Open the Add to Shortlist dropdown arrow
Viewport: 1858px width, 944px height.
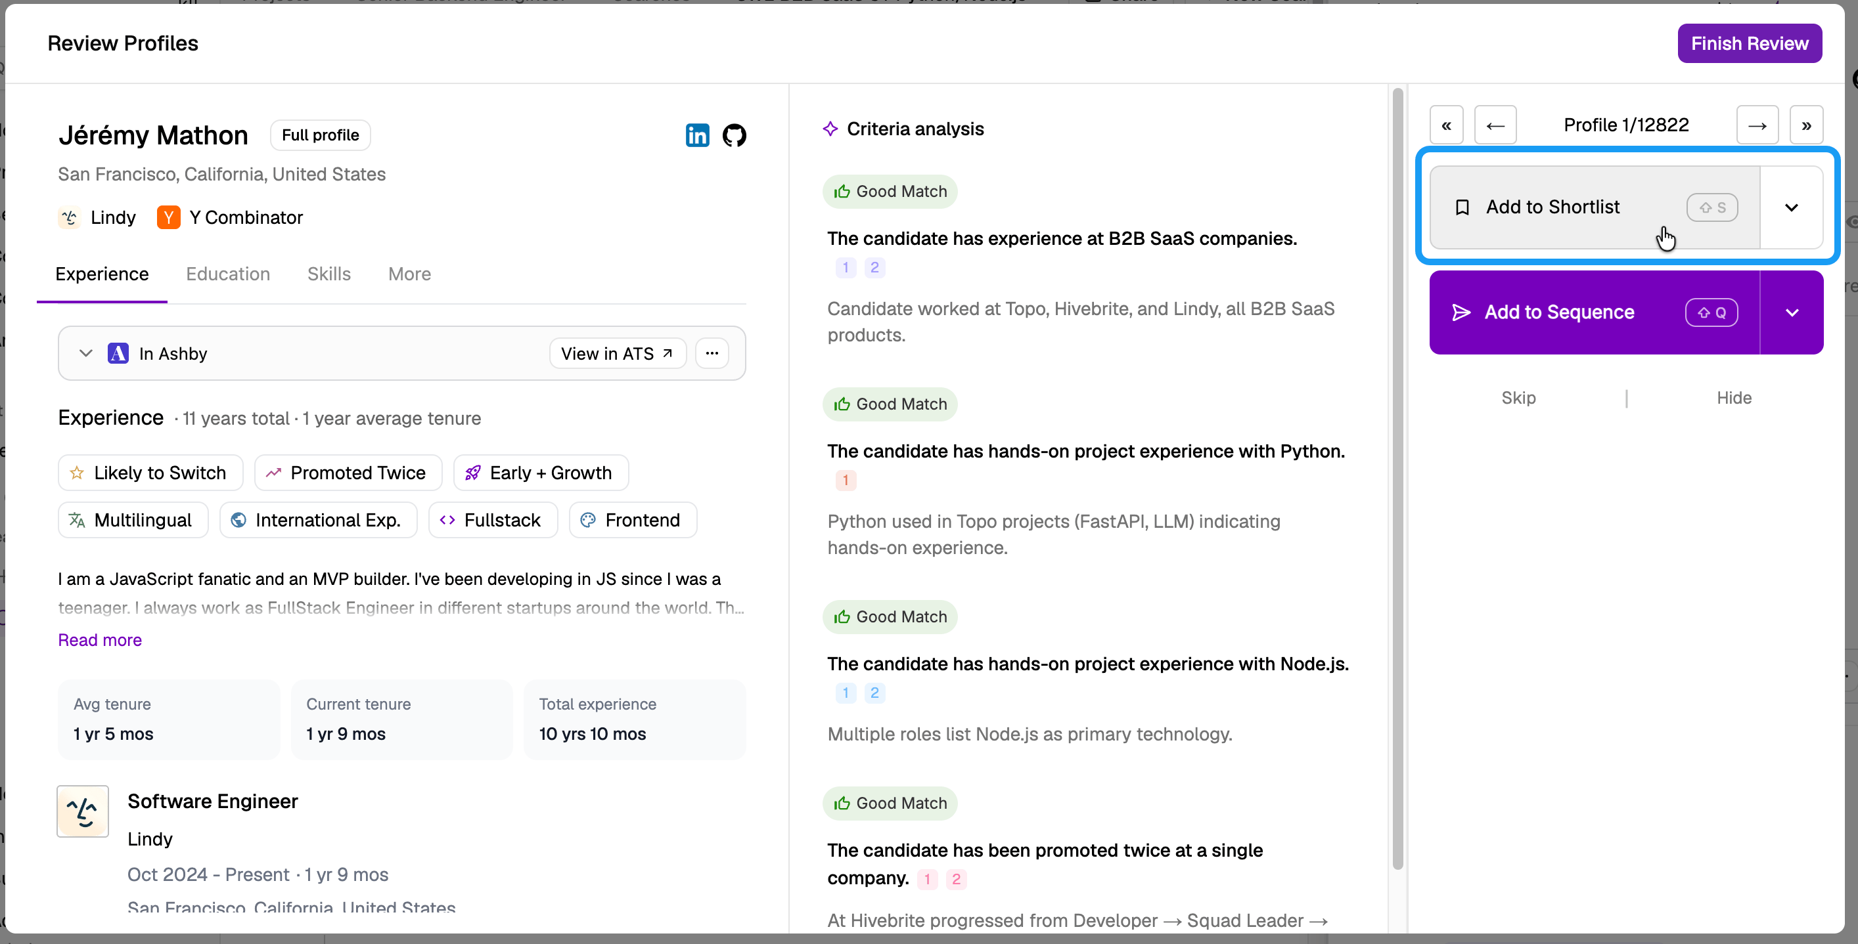coord(1792,207)
